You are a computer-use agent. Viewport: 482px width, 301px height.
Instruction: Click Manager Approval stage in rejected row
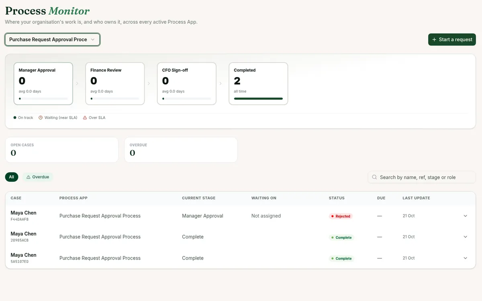(x=202, y=216)
